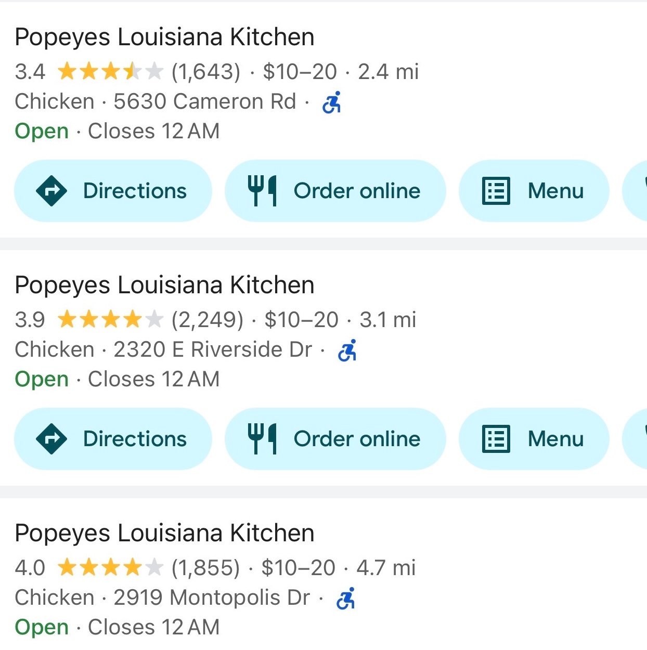This screenshot has height=650, width=647.
Task: Tap Directions arrow icon for Riverside Dr Popeyes
Action: [x=51, y=439]
